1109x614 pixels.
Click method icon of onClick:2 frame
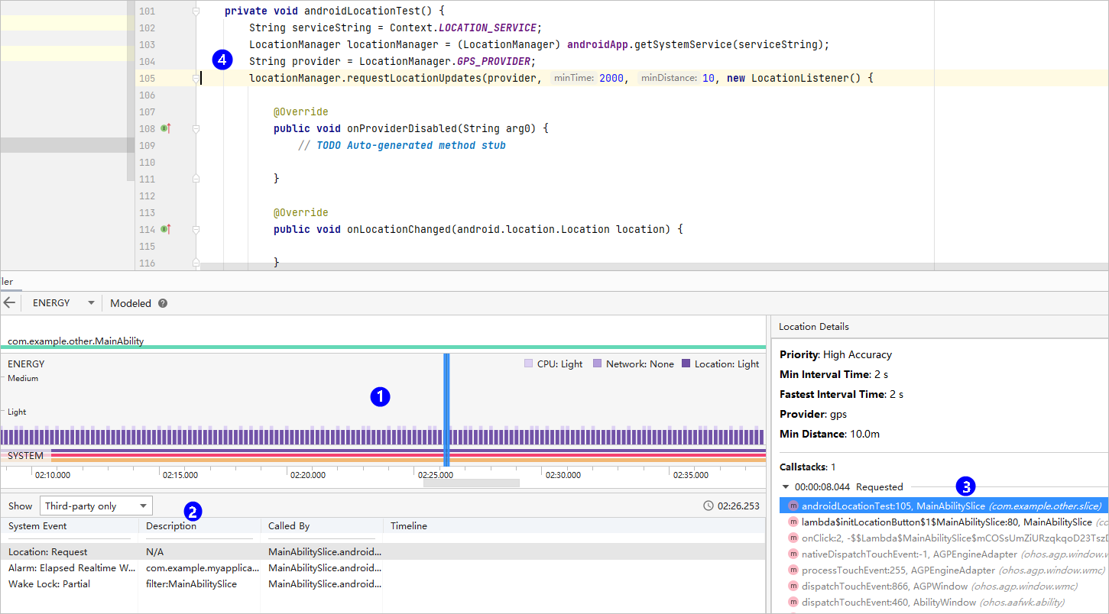[793, 538]
